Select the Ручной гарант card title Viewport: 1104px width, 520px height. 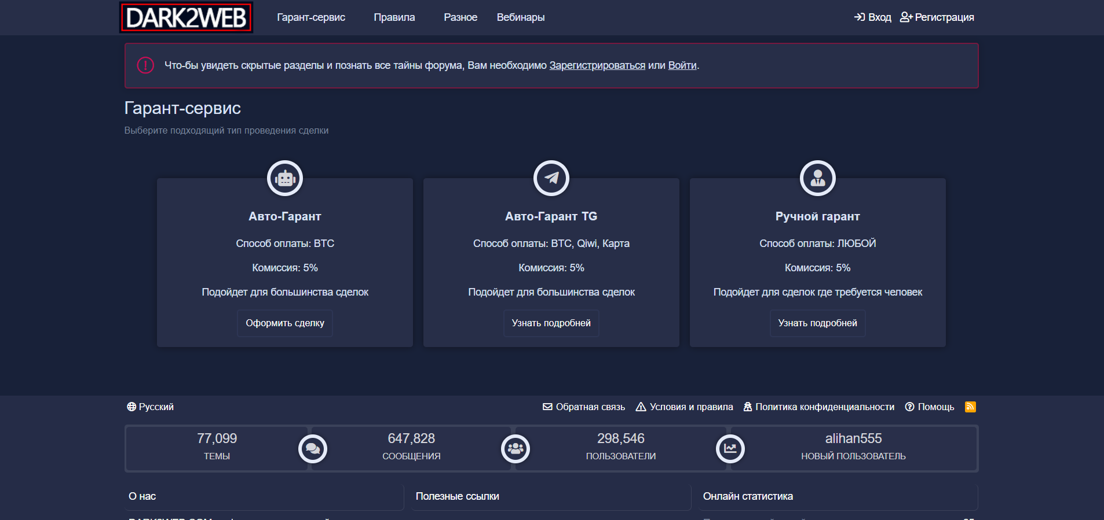point(818,216)
